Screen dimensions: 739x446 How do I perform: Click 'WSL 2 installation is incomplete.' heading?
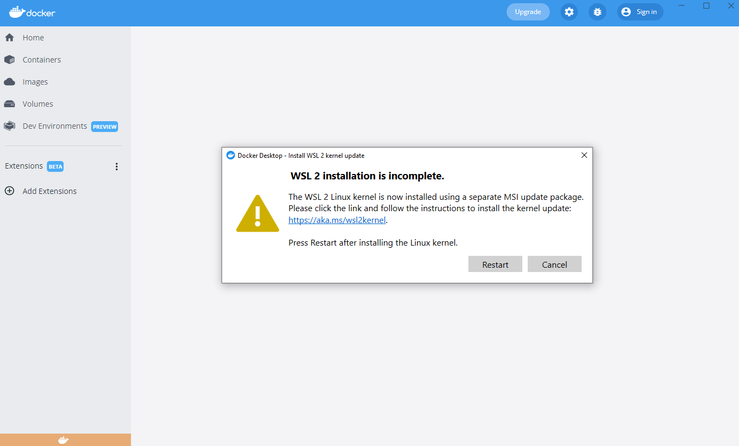367,176
